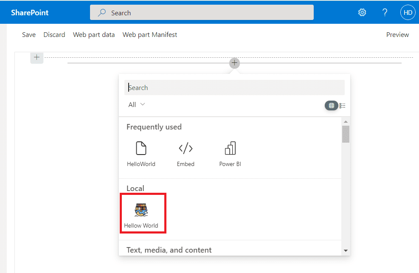419x273 pixels.
Task: Click the magnifier icon in the top search bar
Action: pyautogui.click(x=102, y=13)
